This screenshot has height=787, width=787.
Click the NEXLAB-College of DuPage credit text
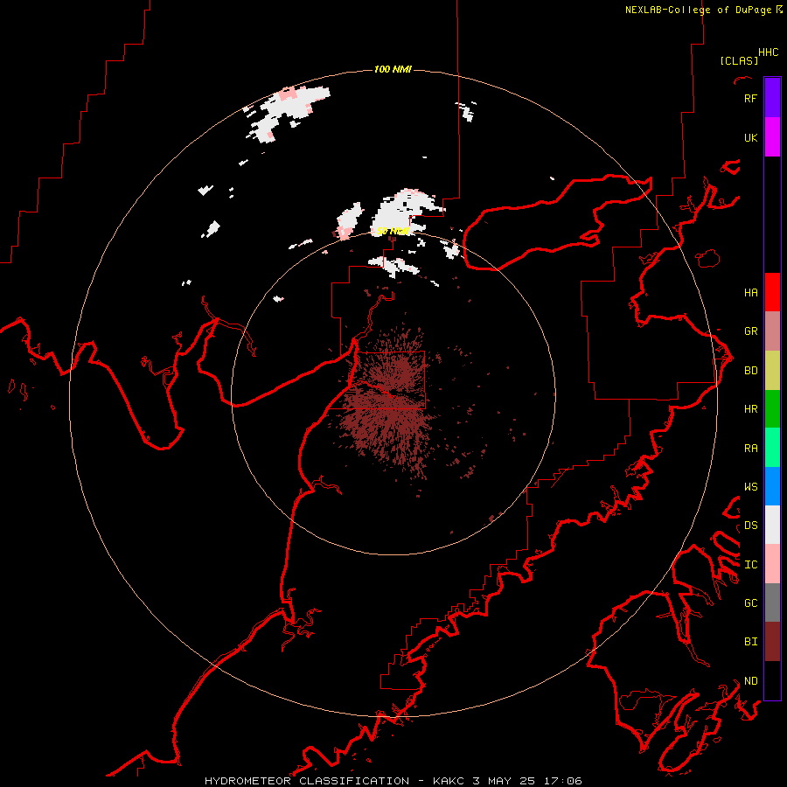click(x=698, y=10)
